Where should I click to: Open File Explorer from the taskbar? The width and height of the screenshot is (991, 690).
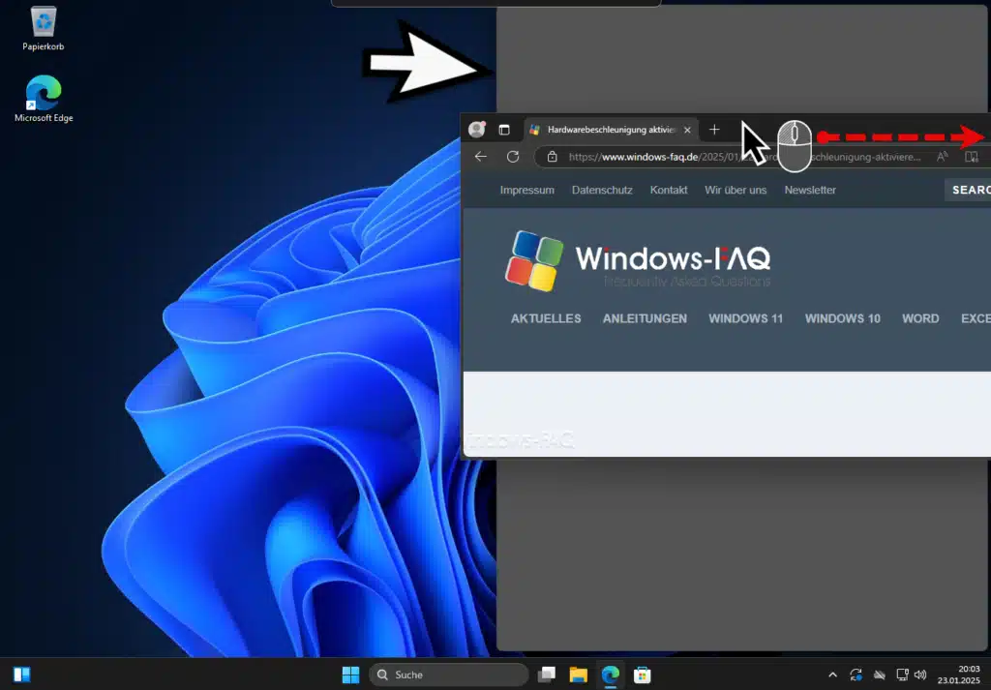578,674
